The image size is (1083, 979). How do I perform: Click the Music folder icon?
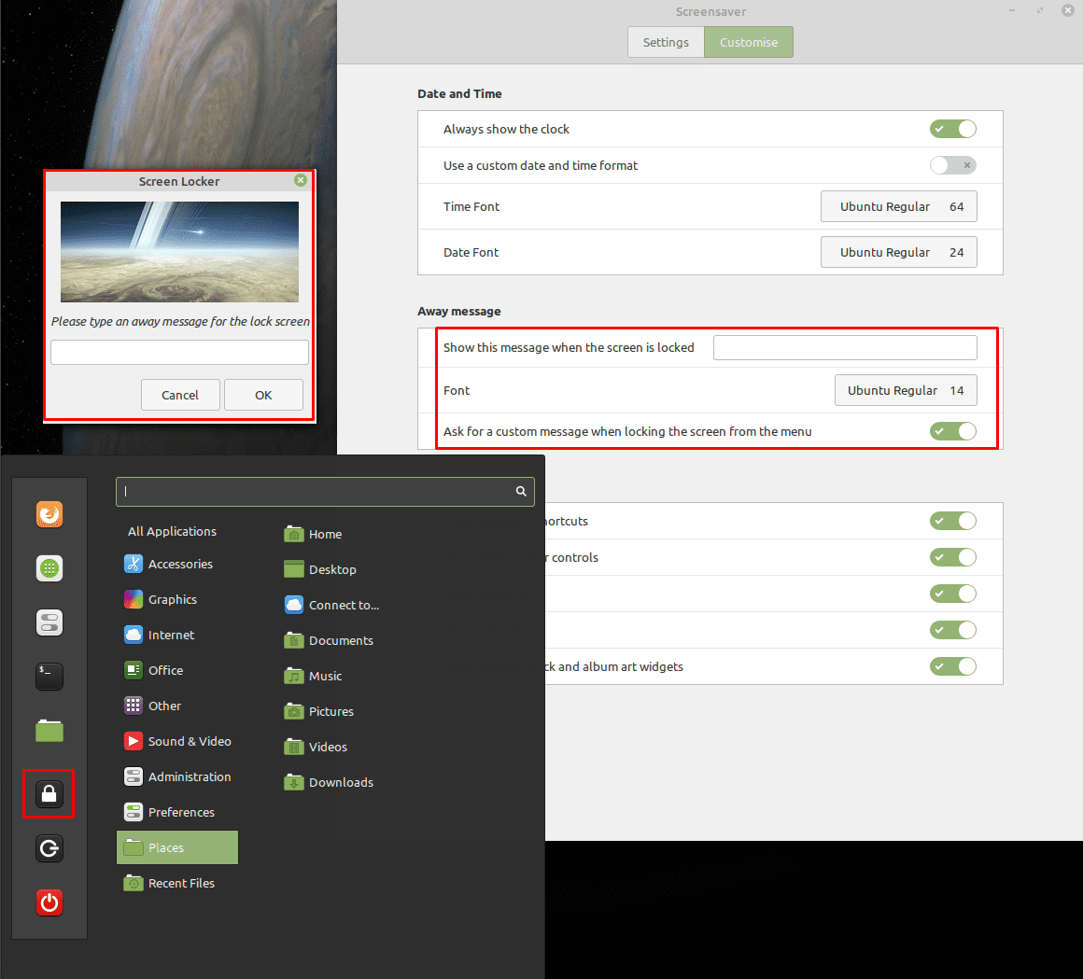coord(294,676)
